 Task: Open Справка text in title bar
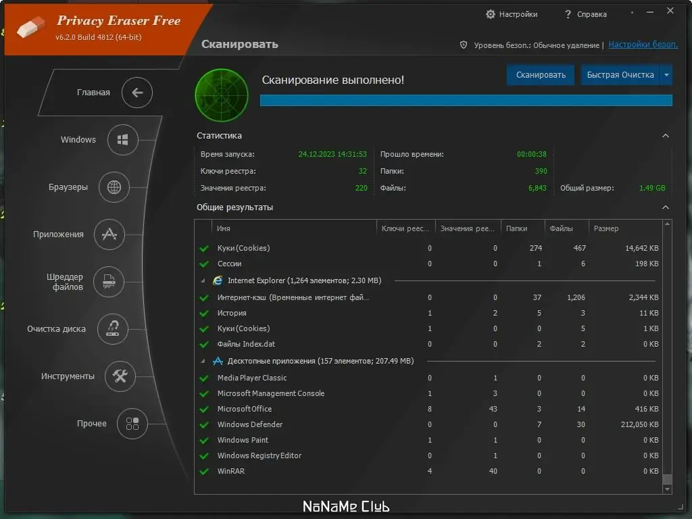(592, 15)
